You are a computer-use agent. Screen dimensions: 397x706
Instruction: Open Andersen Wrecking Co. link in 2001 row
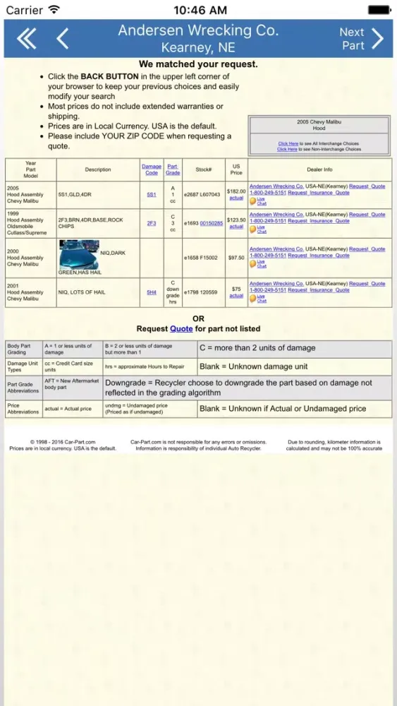[x=276, y=284]
